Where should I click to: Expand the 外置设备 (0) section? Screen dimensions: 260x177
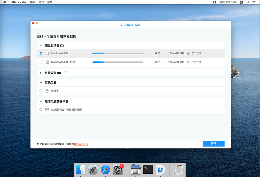click(x=41, y=73)
